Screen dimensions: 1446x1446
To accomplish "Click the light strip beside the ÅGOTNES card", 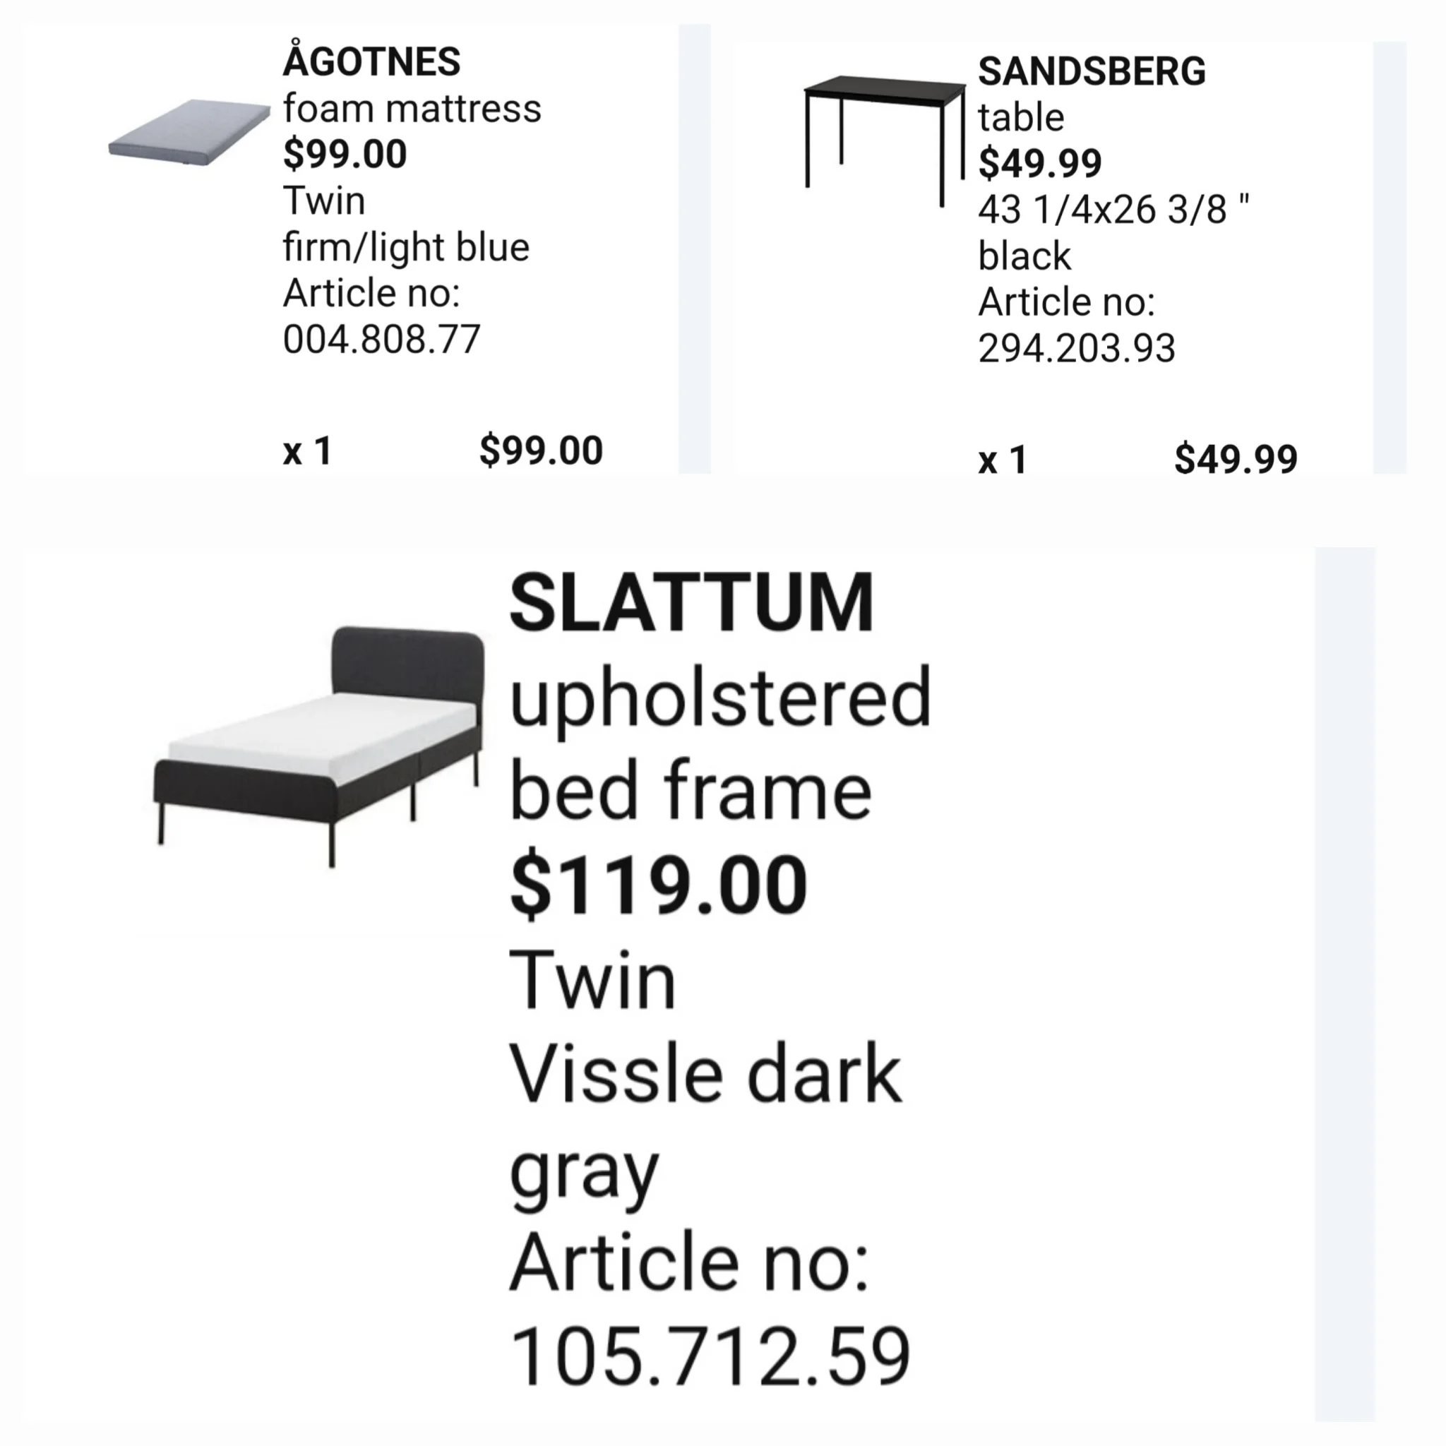I will (694, 249).
